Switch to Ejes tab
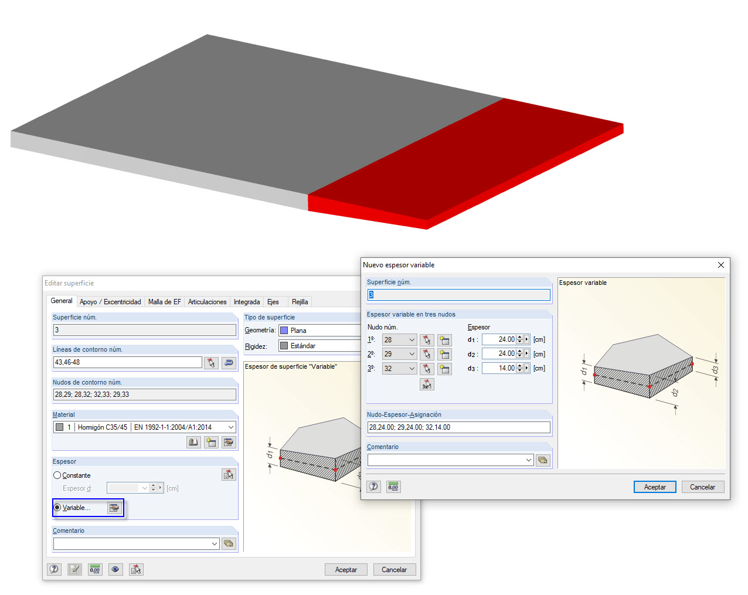The image size is (748, 595). point(273,302)
